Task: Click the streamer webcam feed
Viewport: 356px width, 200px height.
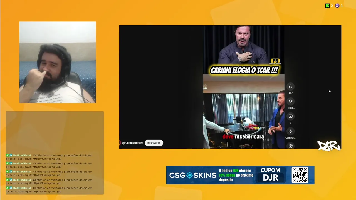Action: point(58,62)
